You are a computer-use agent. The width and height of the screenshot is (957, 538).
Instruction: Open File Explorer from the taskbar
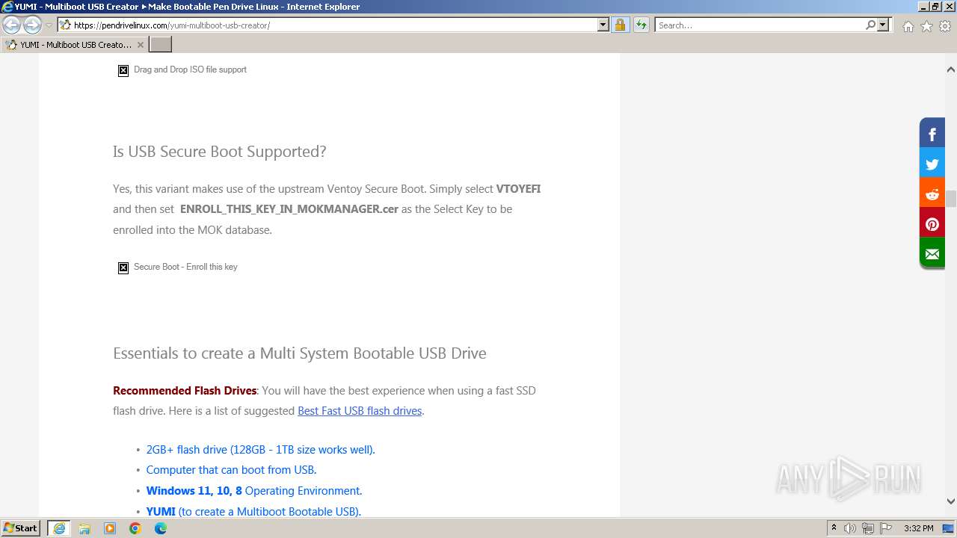[x=84, y=528]
